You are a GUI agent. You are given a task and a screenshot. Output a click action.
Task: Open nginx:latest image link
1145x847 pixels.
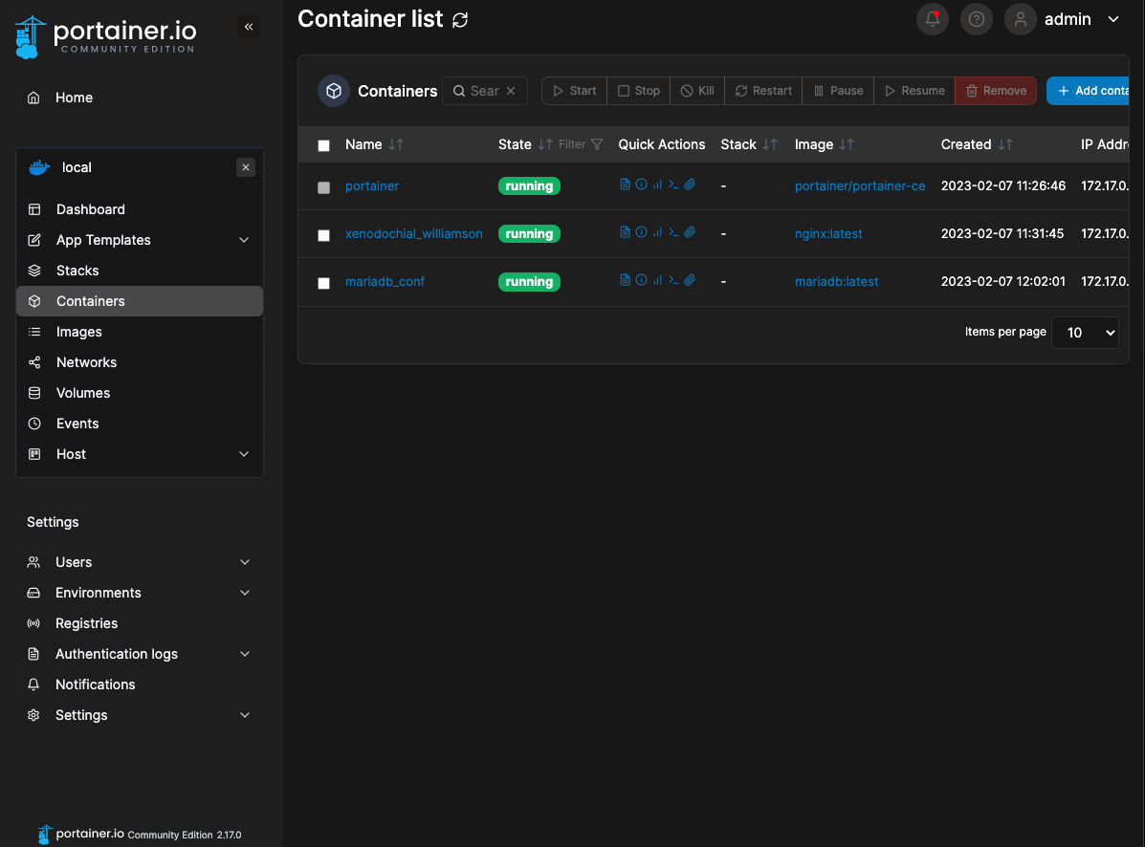click(828, 233)
